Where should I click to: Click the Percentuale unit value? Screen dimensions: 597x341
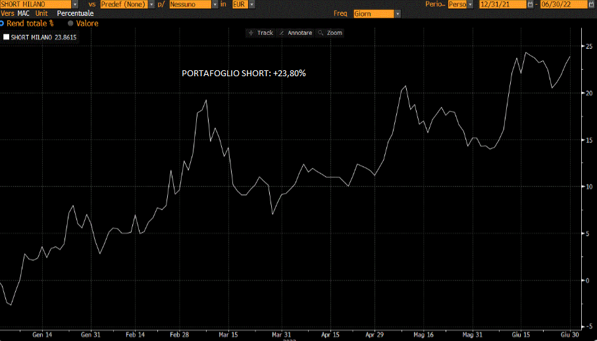75,13
